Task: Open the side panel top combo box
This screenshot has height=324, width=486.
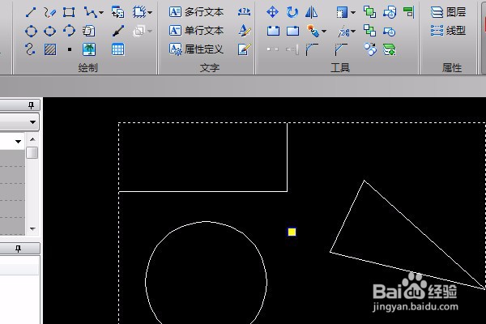Action: pyautogui.click(x=19, y=122)
